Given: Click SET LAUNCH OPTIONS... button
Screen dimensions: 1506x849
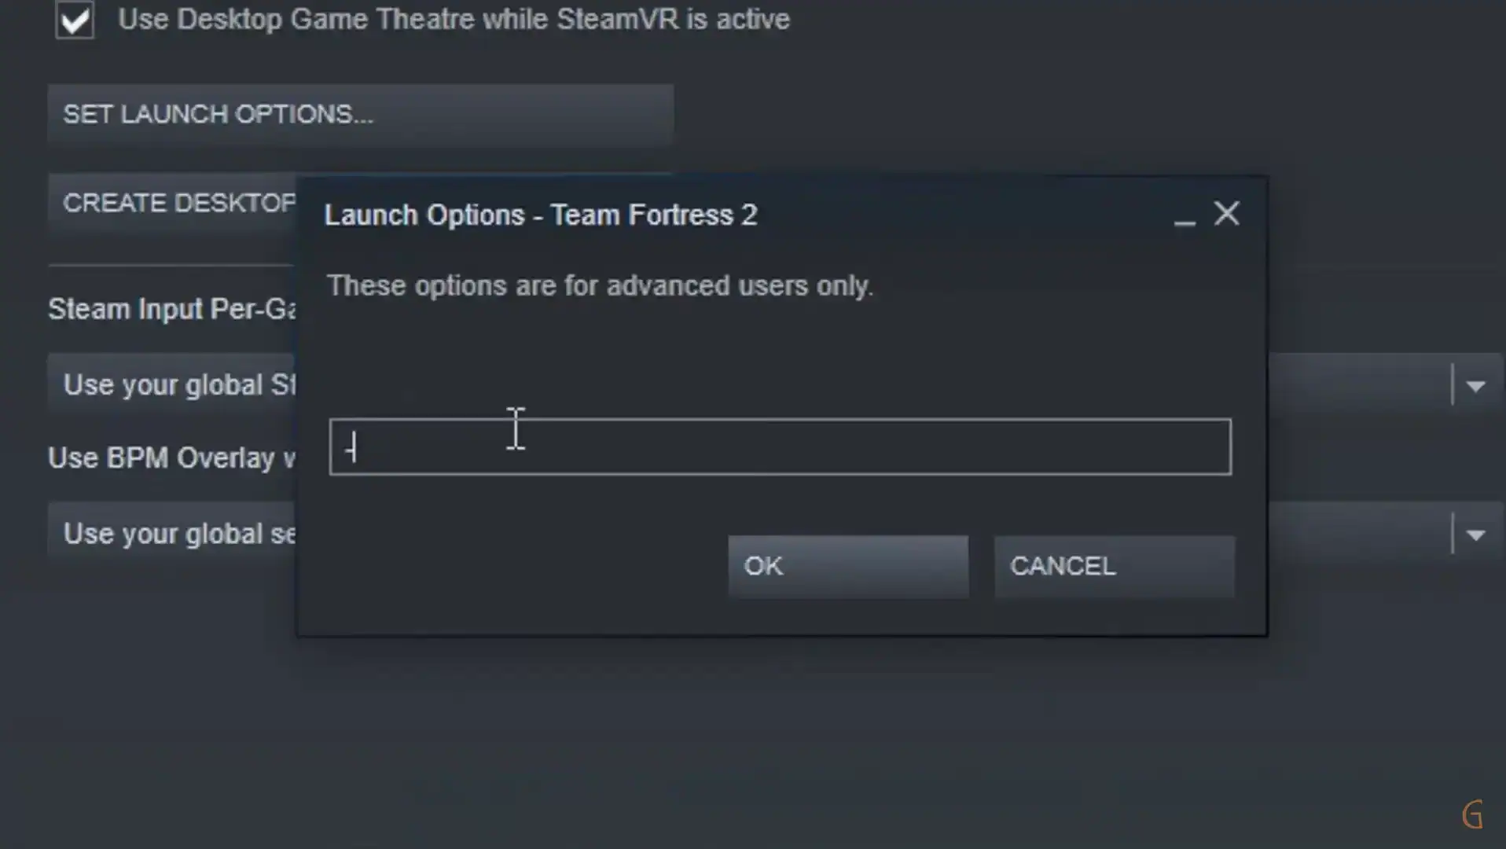Looking at the screenshot, I should tap(360, 115).
